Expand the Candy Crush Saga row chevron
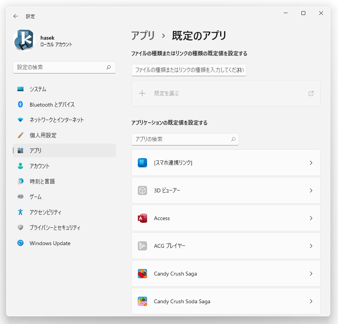The image size is (338, 324). click(x=311, y=274)
